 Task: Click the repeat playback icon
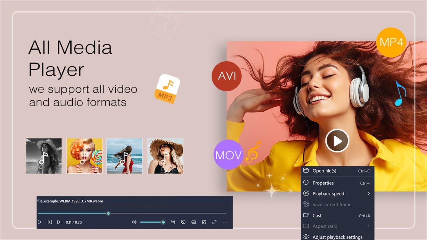coord(183,222)
